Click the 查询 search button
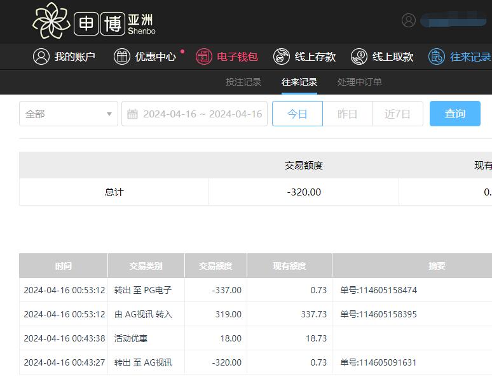This screenshot has height=377, width=492. point(455,114)
